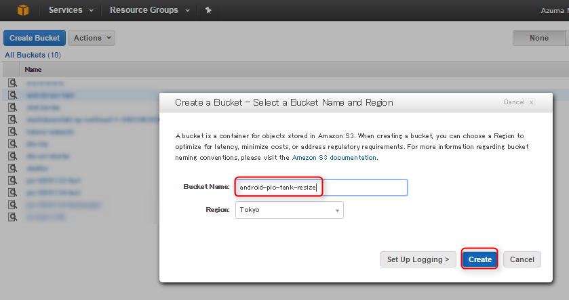Click properties magnifier icon of first bucket row
Viewport: 569px width, 300px height.
pos(13,83)
